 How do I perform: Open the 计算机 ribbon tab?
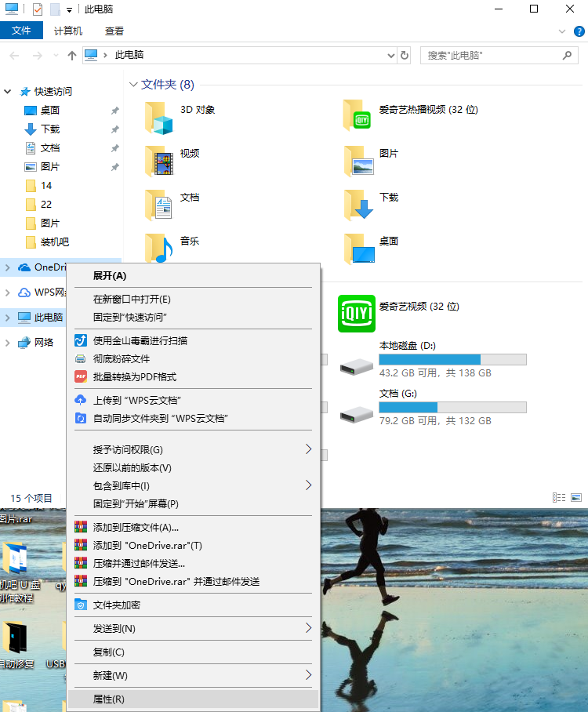(68, 31)
